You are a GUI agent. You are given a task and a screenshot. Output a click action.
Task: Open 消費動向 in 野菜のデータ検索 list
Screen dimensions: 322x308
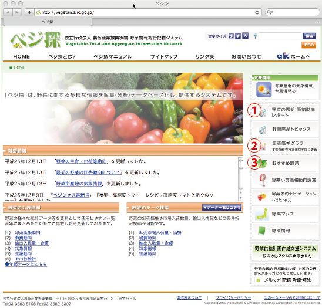(147, 238)
